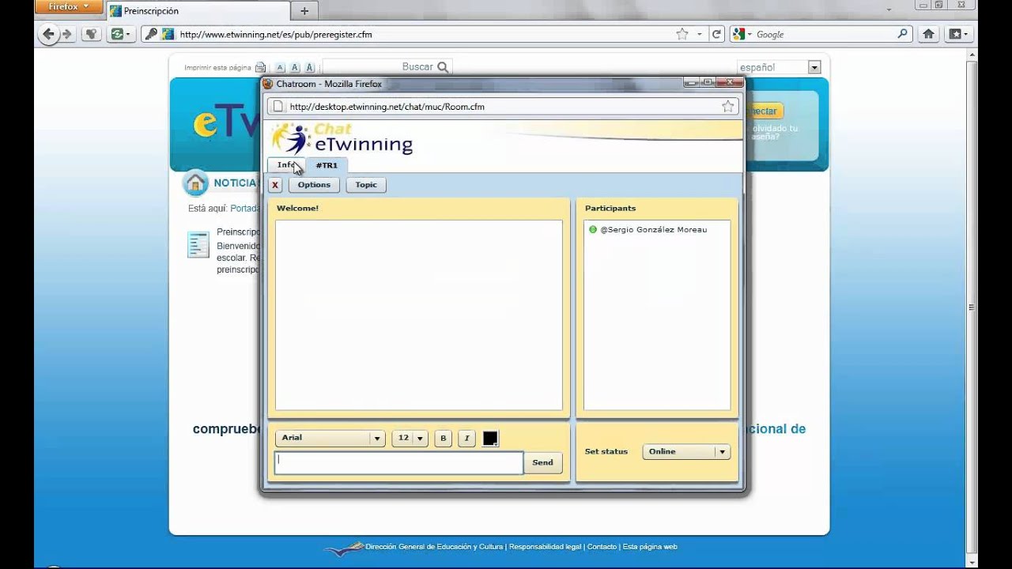Click the Preinscripción document icon

[x=198, y=245]
